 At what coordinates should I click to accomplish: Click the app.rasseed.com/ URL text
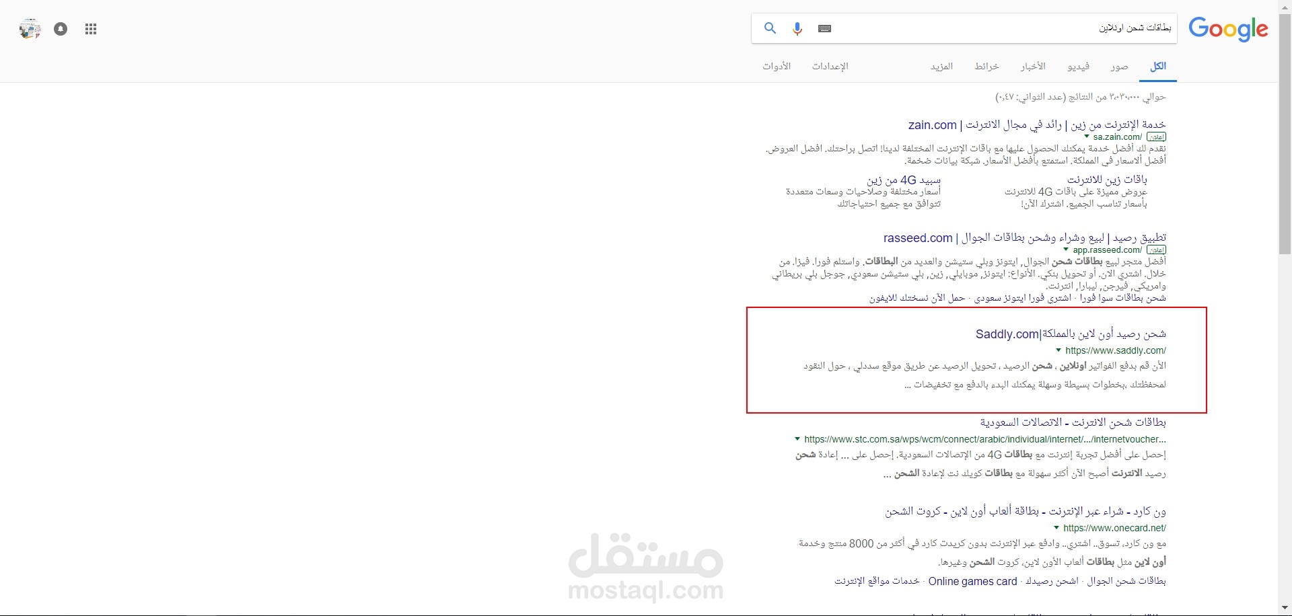[x=1108, y=249]
